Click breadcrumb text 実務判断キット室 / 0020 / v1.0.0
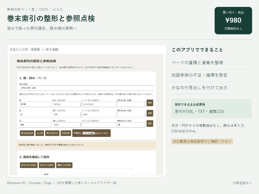Image resolution: width=259 pixels, height=194 pixels. coord(34,9)
